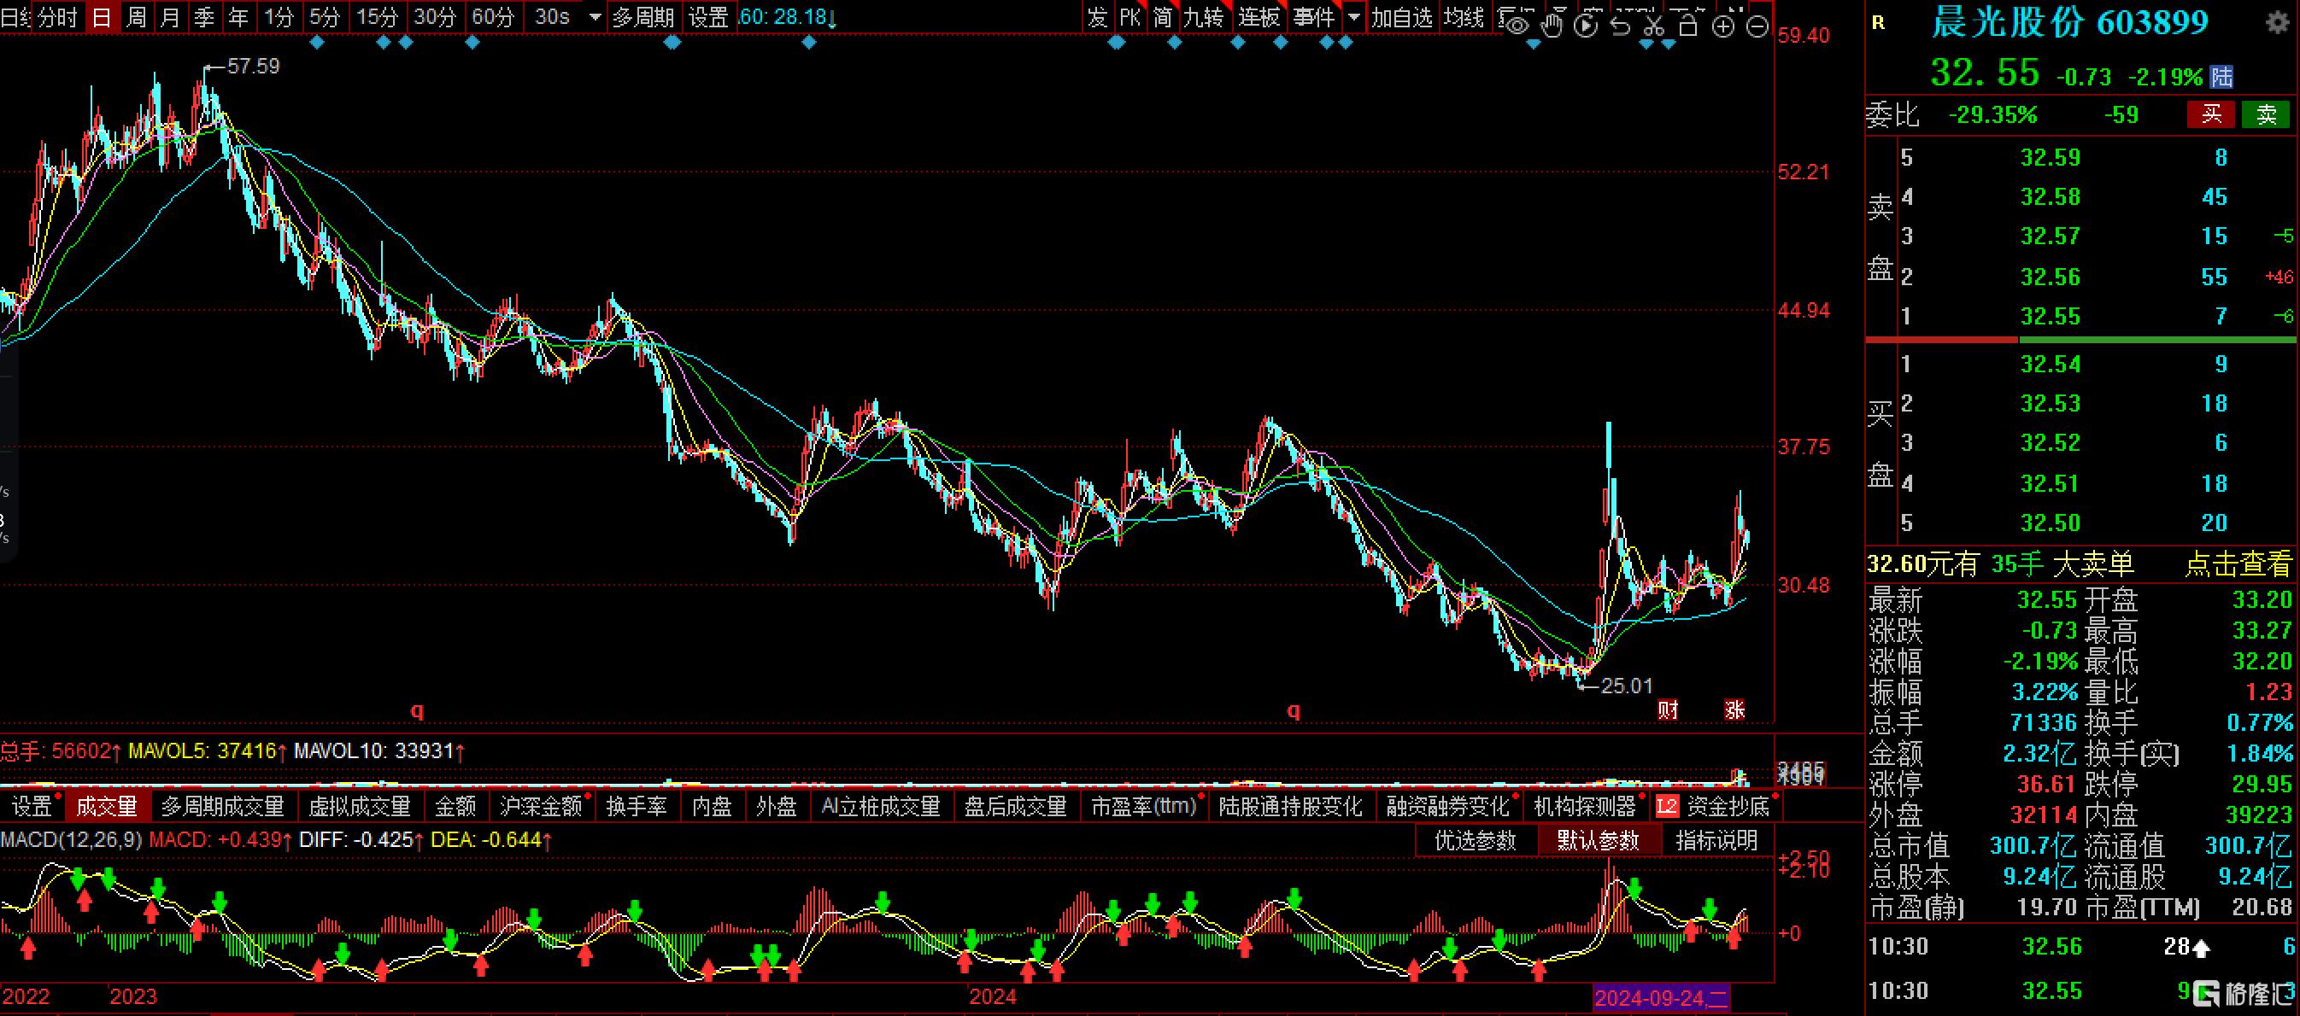Click 加自选 to add to watchlist

coord(1402,17)
